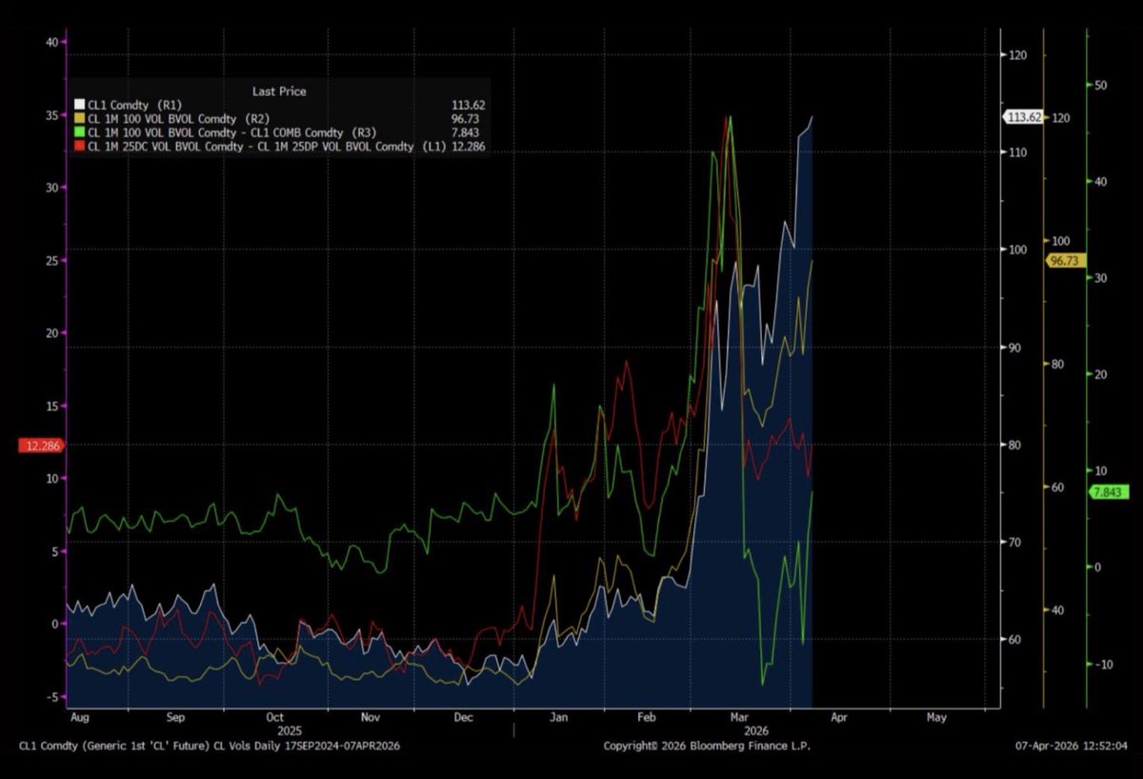The width and height of the screenshot is (1143, 779).
Task: Click the Sep label on time axis
Action: [175, 718]
